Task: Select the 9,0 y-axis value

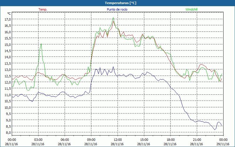Action: pyautogui.click(x=9, y=120)
